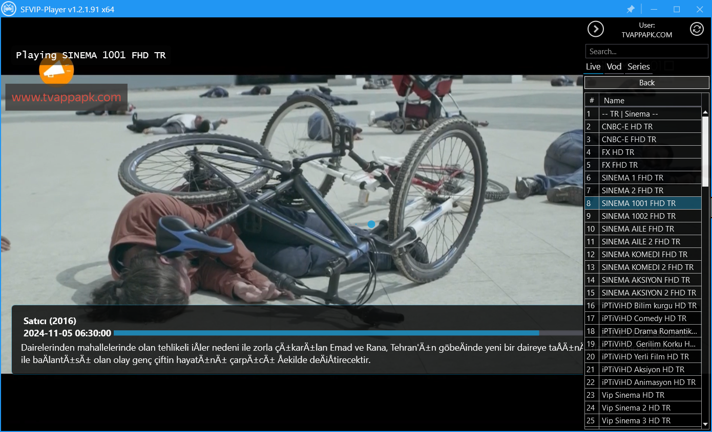Image resolution: width=712 pixels, height=432 pixels.
Task: Click the 'Playing SINEMA 1001 FHD TR' overlay text
Action: (x=91, y=55)
